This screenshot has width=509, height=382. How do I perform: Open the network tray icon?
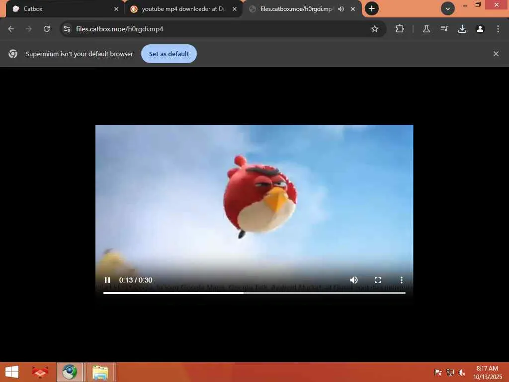coord(450,373)
